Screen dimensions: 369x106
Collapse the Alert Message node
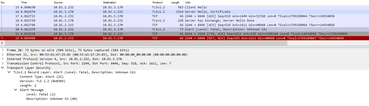(x=16, y=90)
